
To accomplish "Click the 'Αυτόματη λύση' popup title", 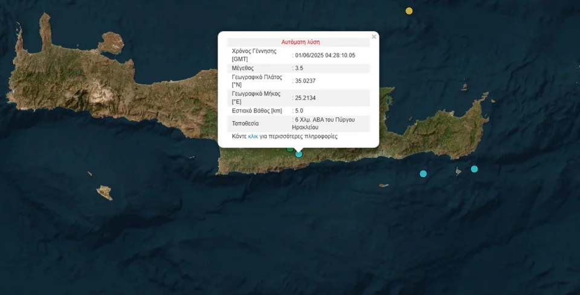I will click(x=300, y=42).
